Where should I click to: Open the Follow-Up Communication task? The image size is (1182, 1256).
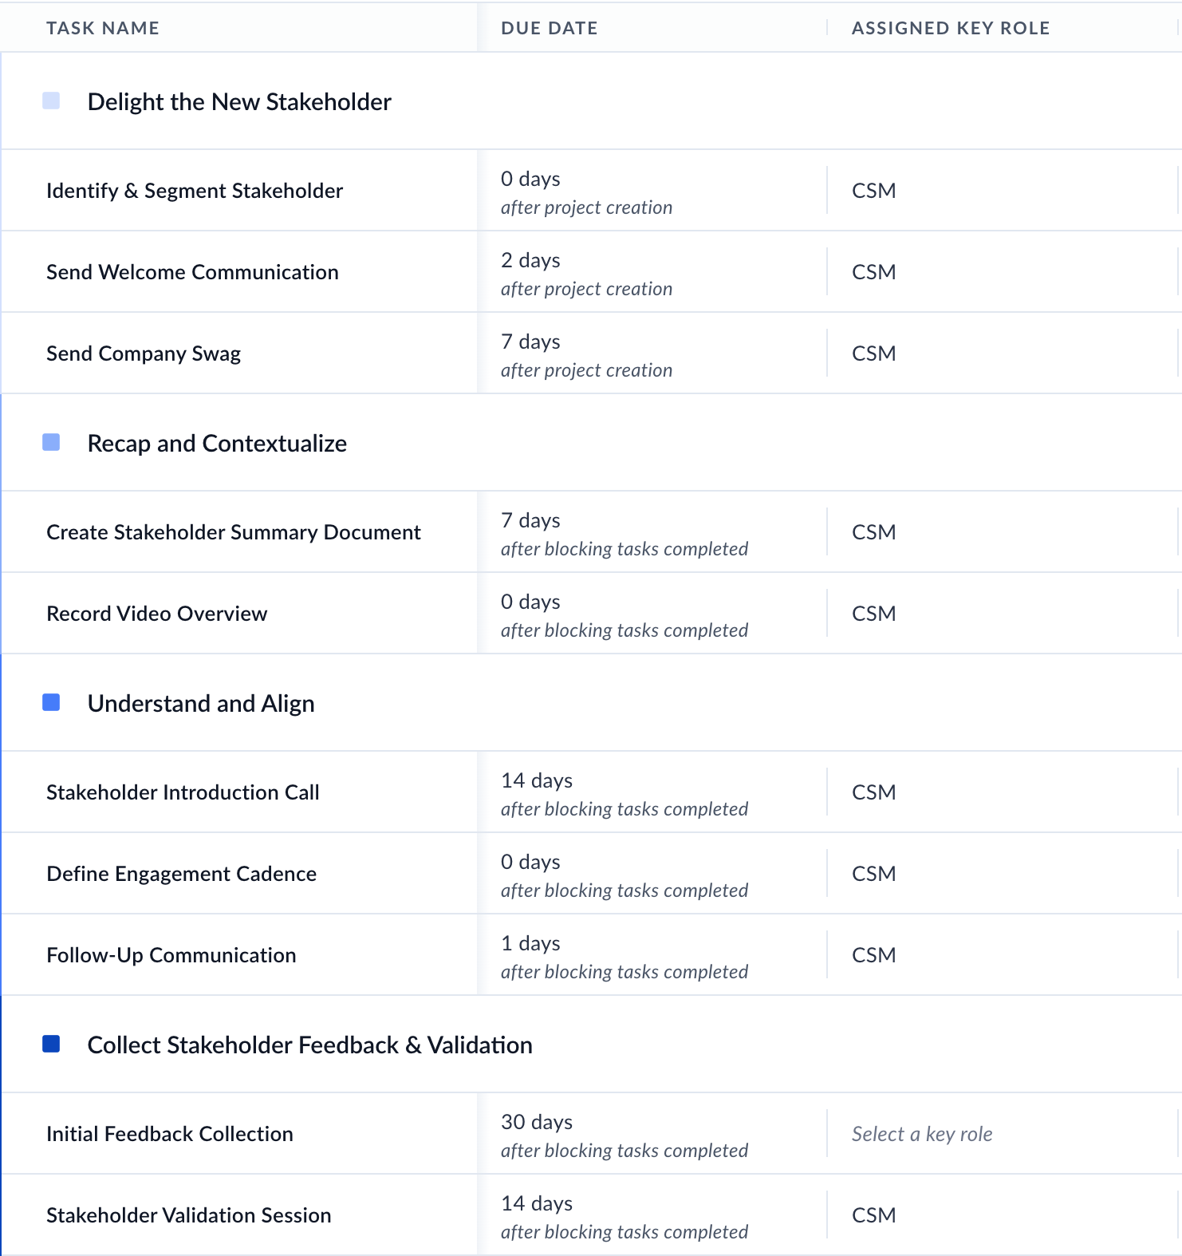point(171,955)
